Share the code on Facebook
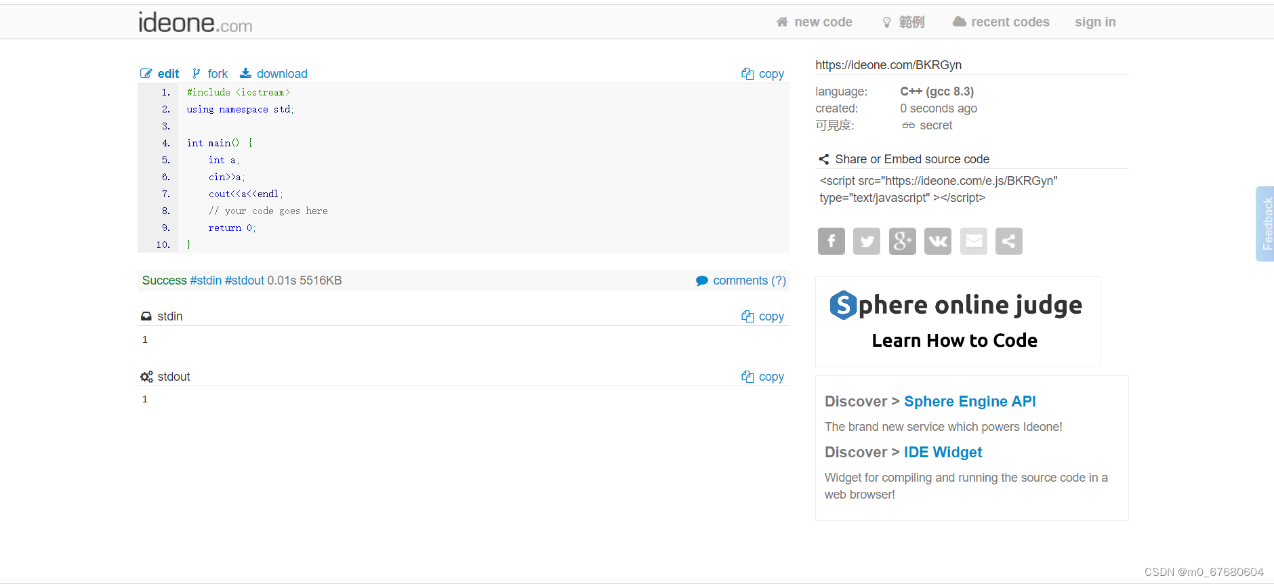Screen dimensions: 1274x584 (x=831, y=241)
